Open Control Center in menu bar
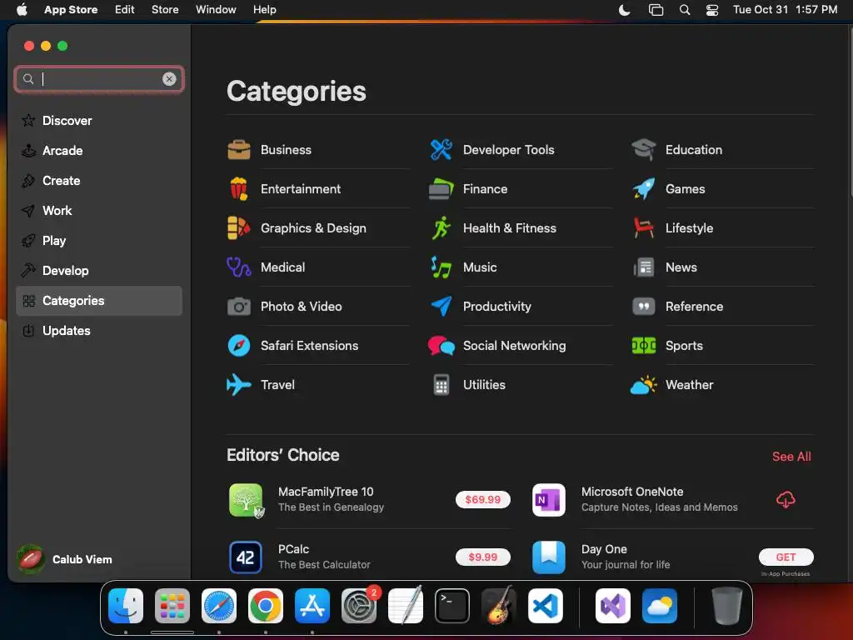853x640 pixels. point(712,10)
